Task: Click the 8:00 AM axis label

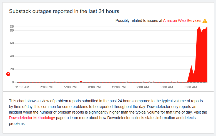Action: (191, 87)
